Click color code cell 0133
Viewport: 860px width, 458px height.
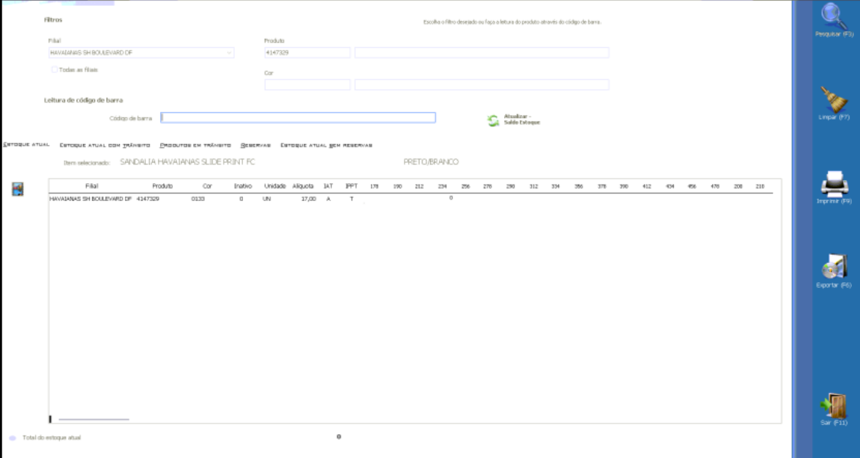pyautogui.click(x=198, y=199)
